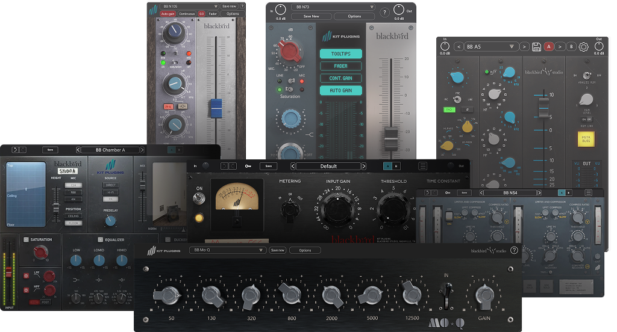617x332 pixels.
Task: Select CONT. GAIN option in BB N73
Action: tap(341, 78)
